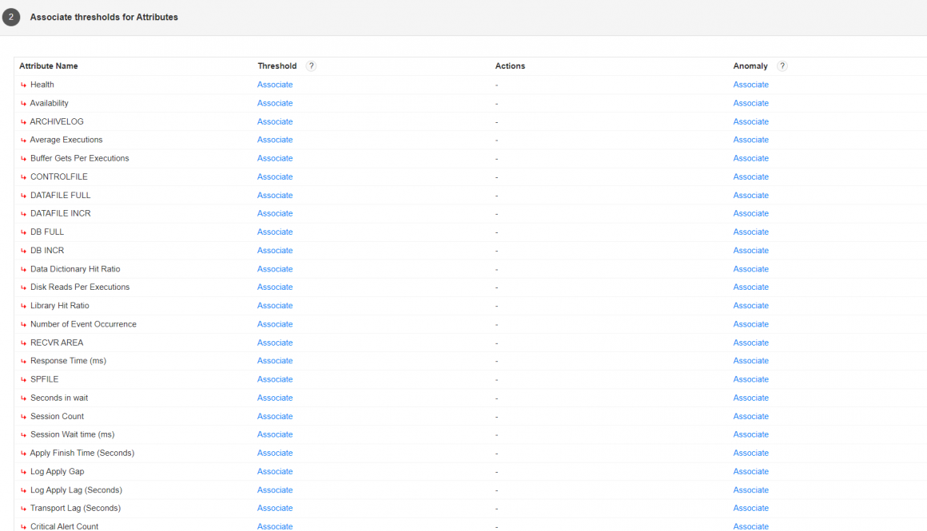The height and width of the screenshot is (531, 927).
Task: Click the red arrow icon beside DB FULL
Action: [22, 232]
